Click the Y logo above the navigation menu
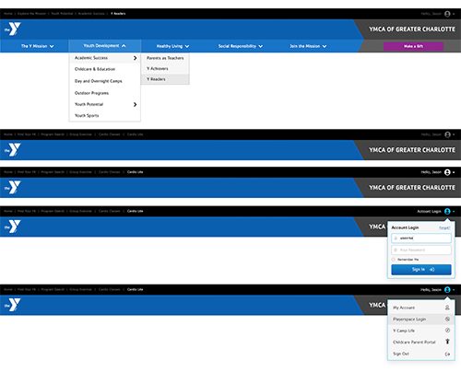This screenshot has width=461, height=372. click(12, 29)
